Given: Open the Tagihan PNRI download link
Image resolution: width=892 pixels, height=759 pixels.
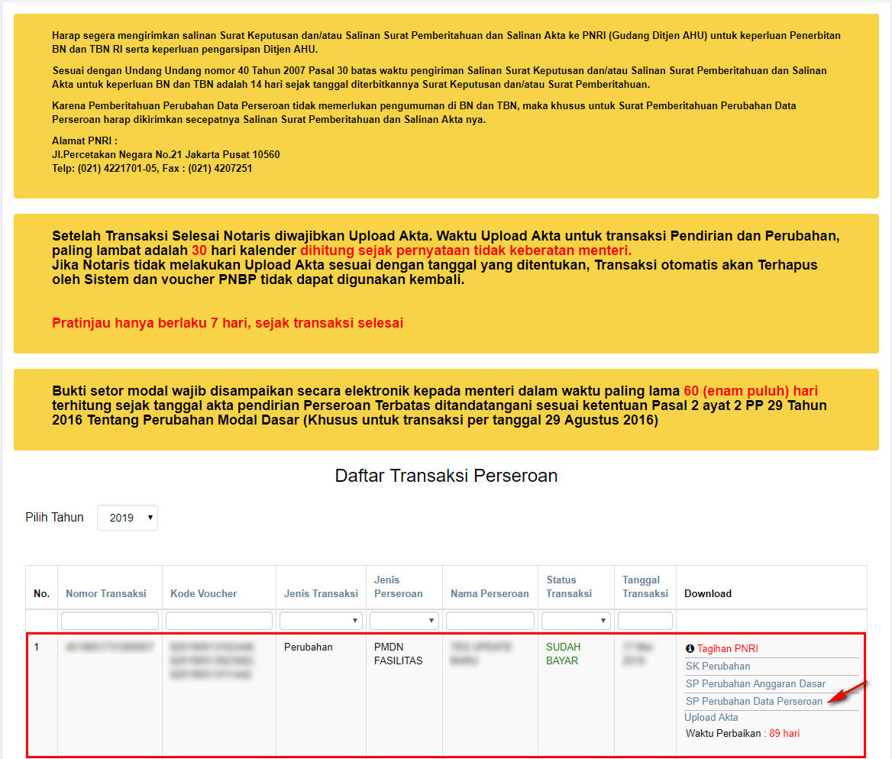Looking at the screenshot, I should 727,648.
